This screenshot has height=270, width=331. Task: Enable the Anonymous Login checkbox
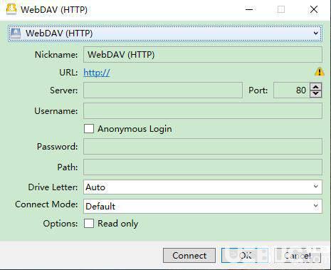click(89, 129)
